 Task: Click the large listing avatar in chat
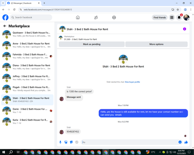pyautogui.click(x=123, y=59)
